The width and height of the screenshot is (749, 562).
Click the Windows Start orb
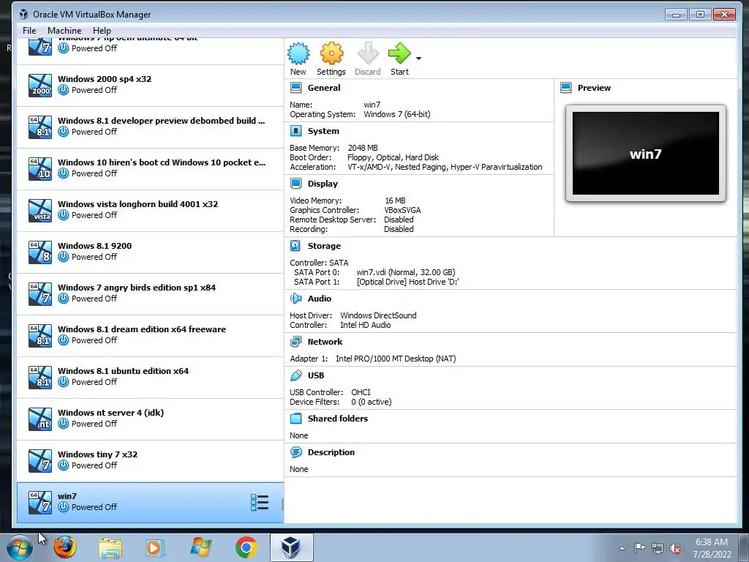pos(20,547)
